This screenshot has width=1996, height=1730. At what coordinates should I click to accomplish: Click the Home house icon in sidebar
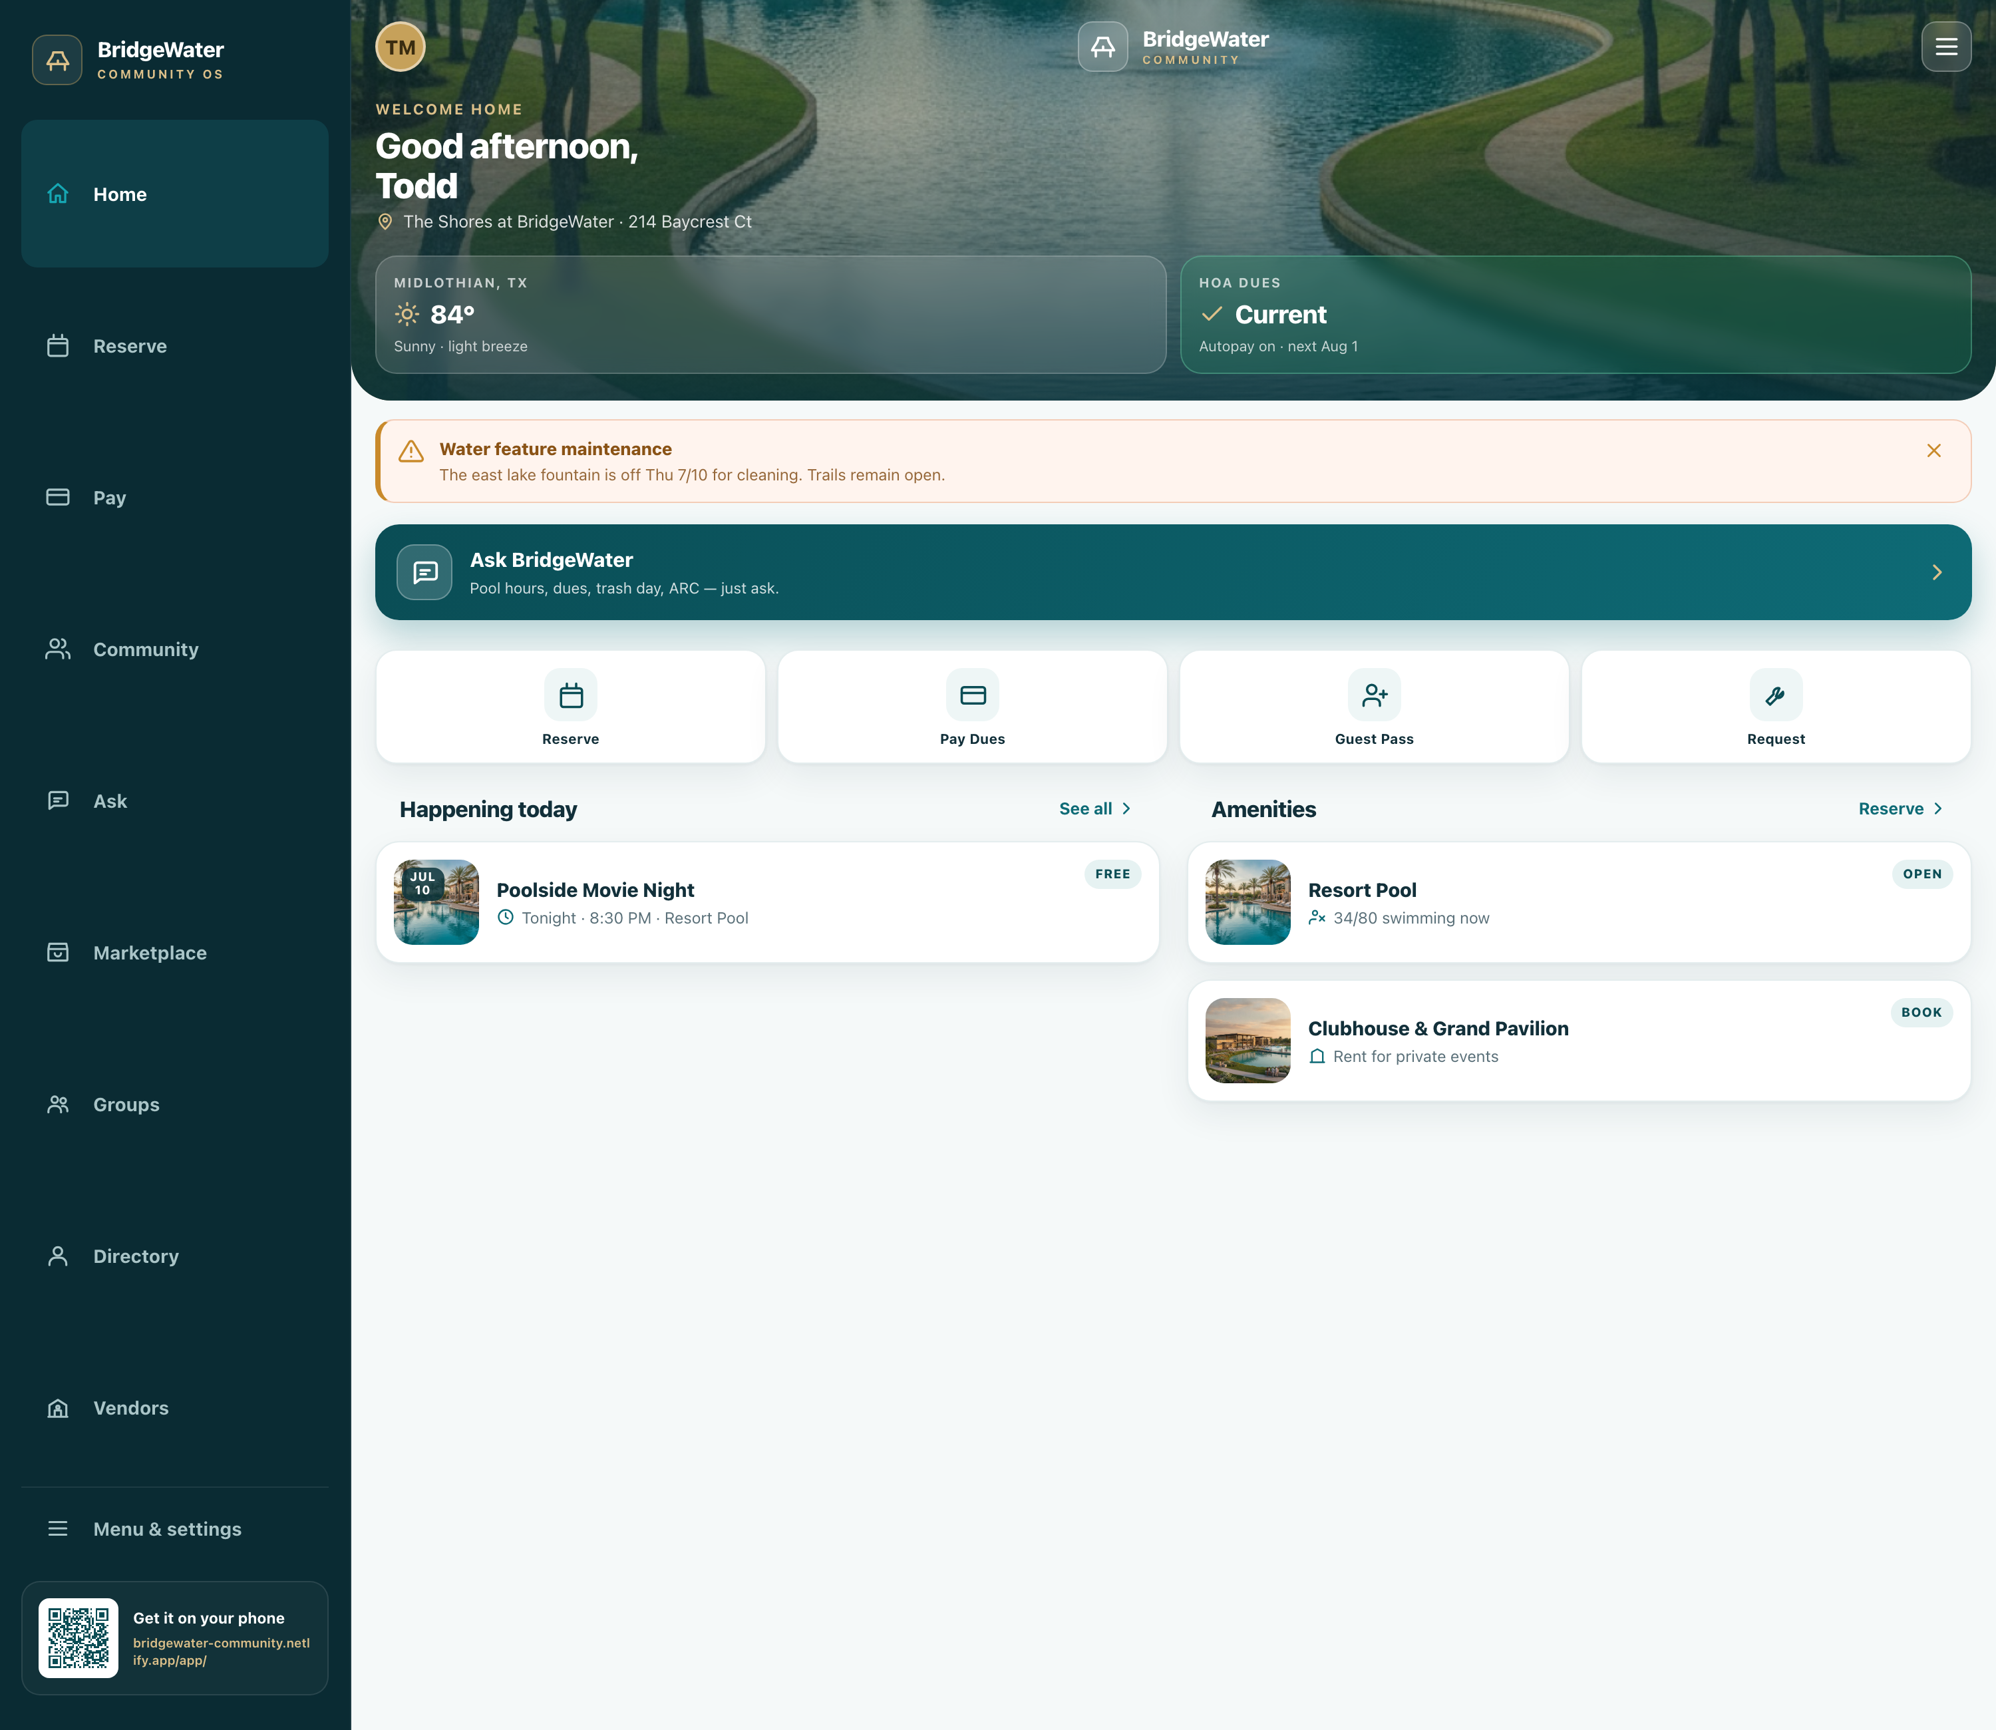click(58, 194)
